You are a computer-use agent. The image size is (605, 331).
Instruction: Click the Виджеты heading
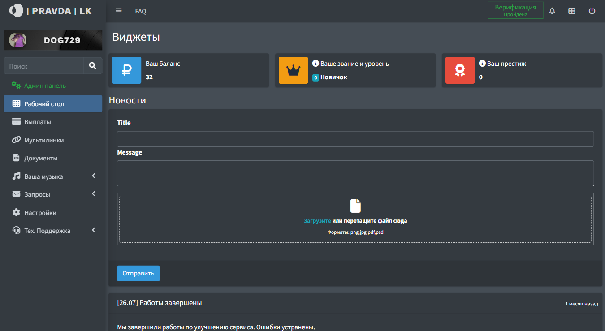136,37
